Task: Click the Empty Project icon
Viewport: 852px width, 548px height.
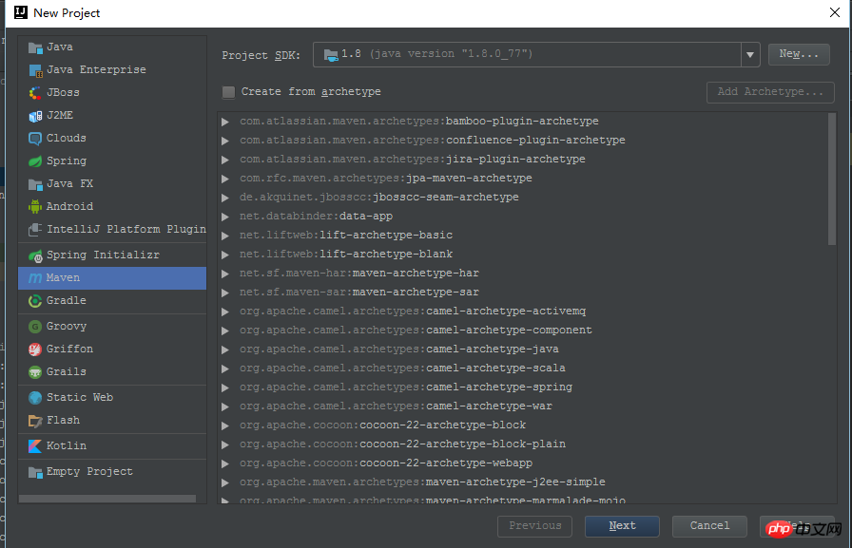Action: (x=35, y=472)
